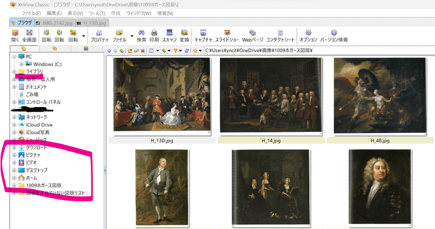Viewport: 435px width, 229px height.
Task: Go back with the blue left arrow
Action: point(109,50)
